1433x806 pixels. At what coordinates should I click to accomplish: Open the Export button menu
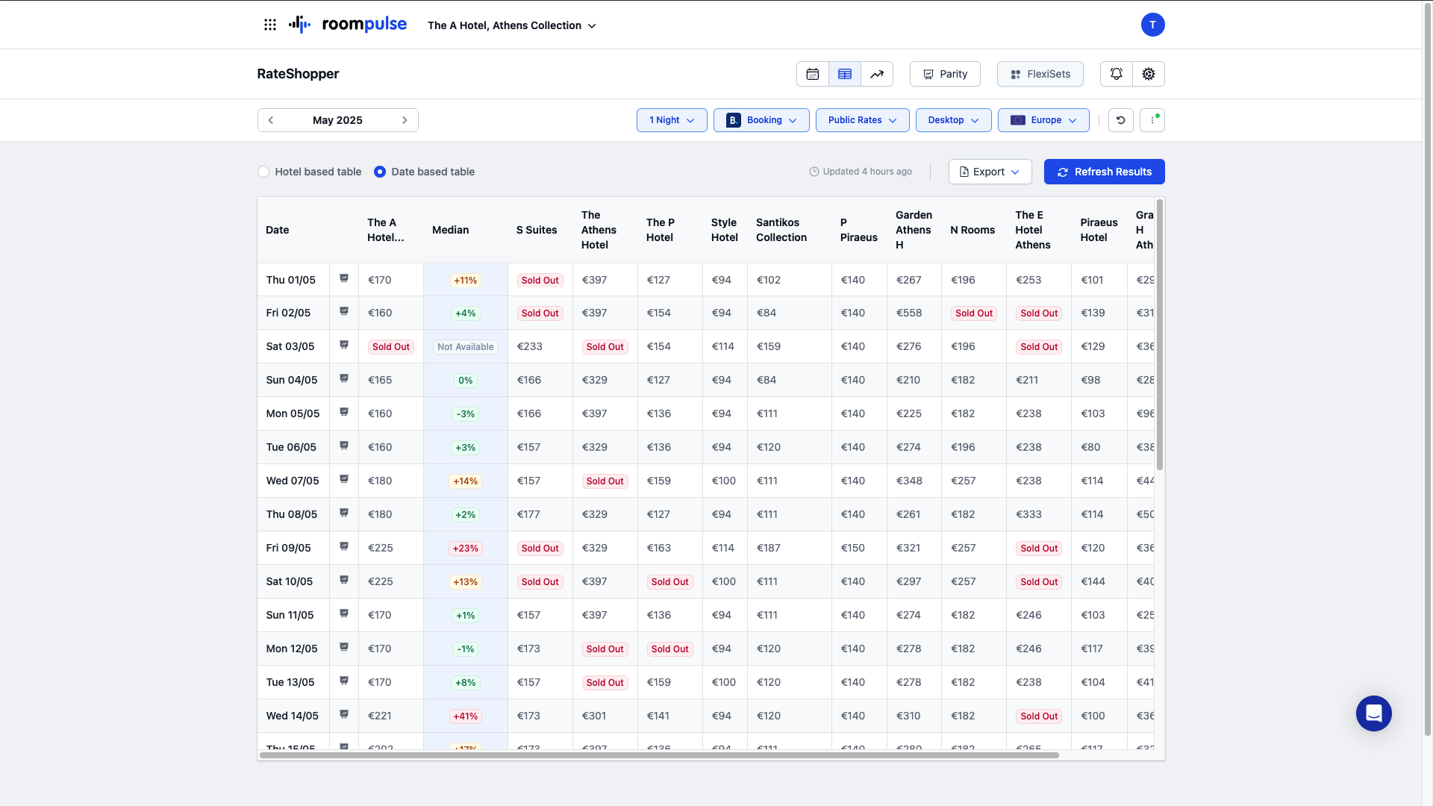pyautogui.click(x=990, y=172)
